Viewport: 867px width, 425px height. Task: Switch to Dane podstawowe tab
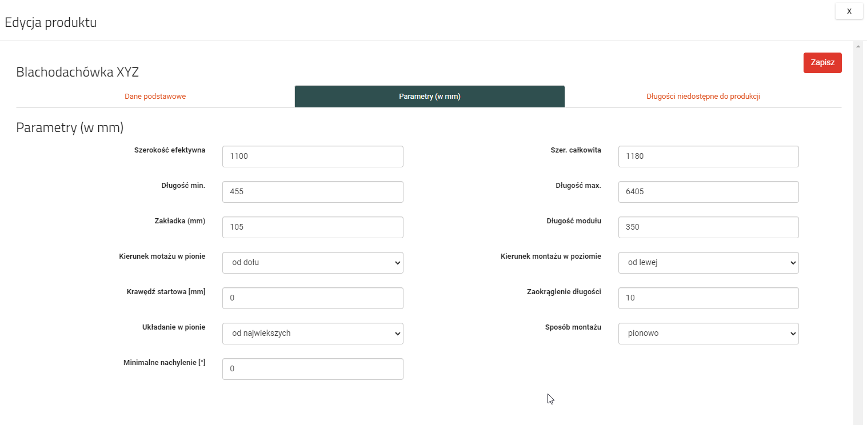[155, 97]
